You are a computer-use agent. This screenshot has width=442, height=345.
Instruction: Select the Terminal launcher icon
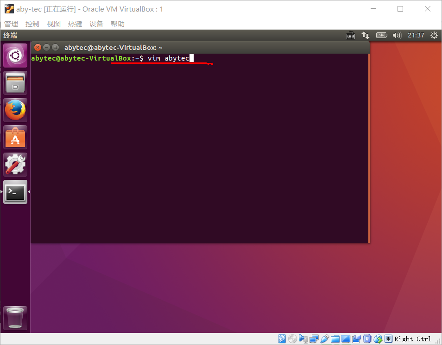(15, 192)
